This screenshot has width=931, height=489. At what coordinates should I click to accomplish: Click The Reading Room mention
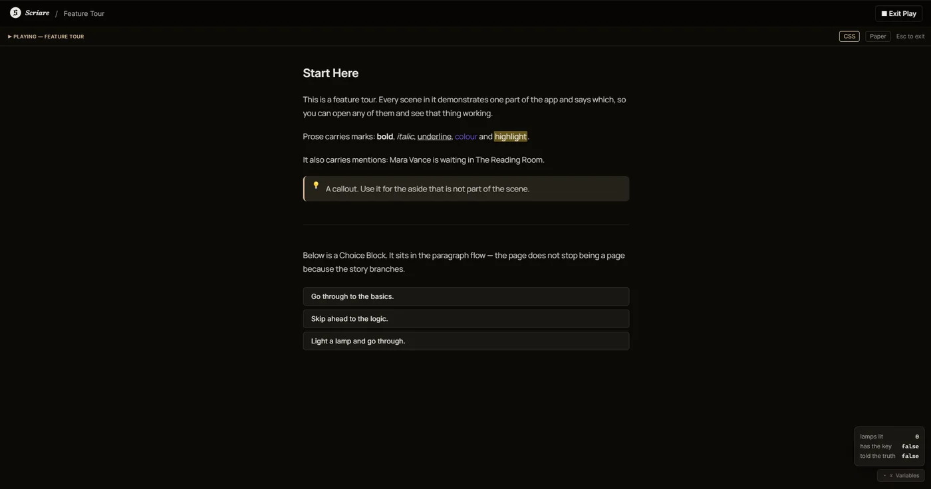pyautogui.click(x=509, y=160)
